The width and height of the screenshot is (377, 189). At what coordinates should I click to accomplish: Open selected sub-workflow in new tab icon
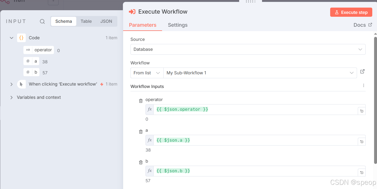(362, 71)
